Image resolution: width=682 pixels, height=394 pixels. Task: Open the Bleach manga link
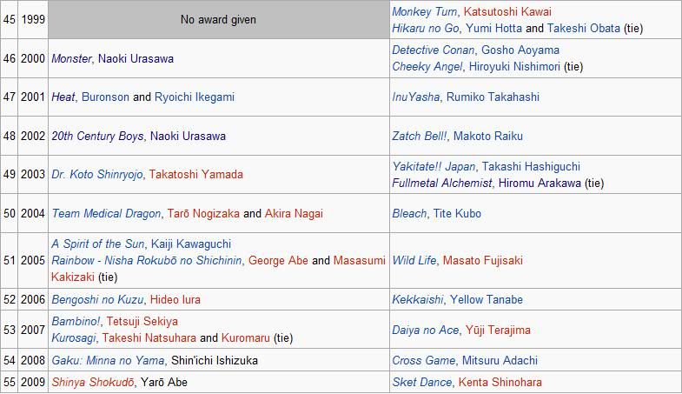[x=409, y=214]
